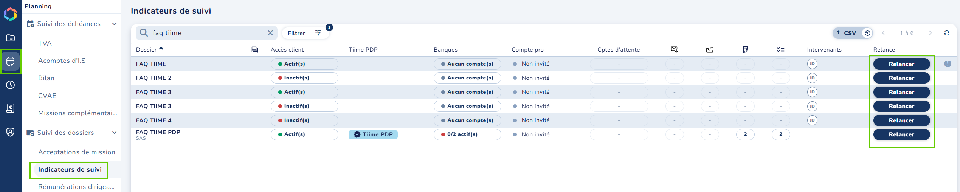
Task: Open the clock icon in left rail
Action: [x=11, y=85]
